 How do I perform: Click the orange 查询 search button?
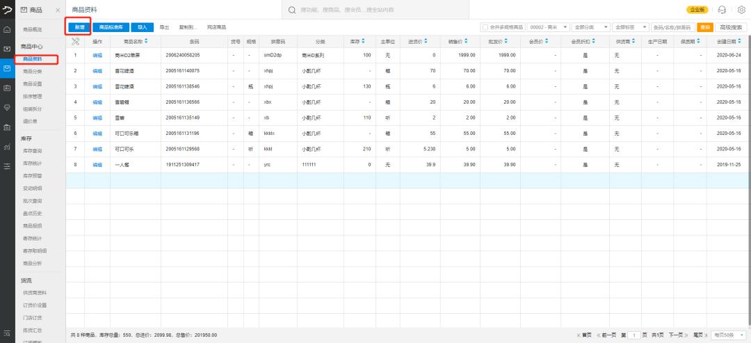[x=704, y=27]
